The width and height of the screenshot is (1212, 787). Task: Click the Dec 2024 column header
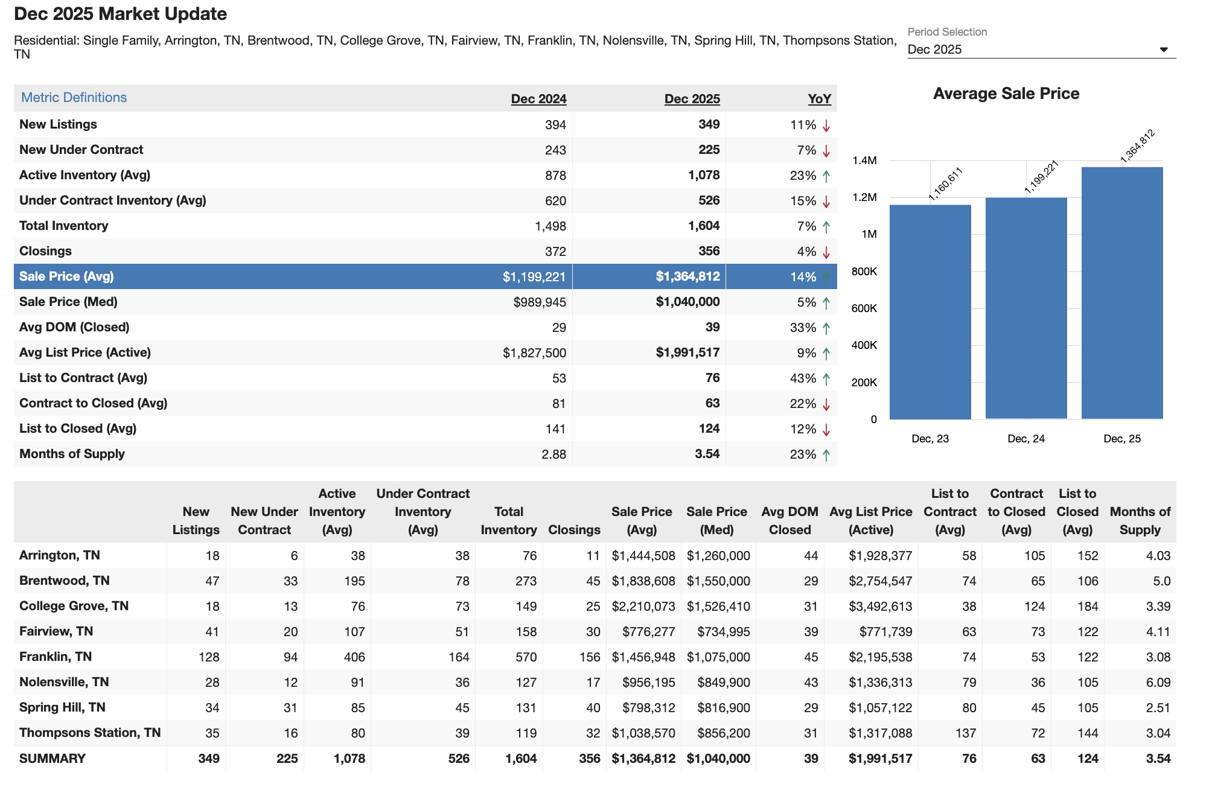(539, 98)
